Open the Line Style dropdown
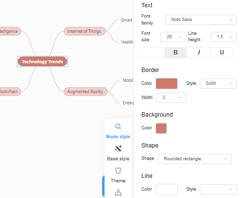This screenshot has height=198, width=240. (218, 189)
